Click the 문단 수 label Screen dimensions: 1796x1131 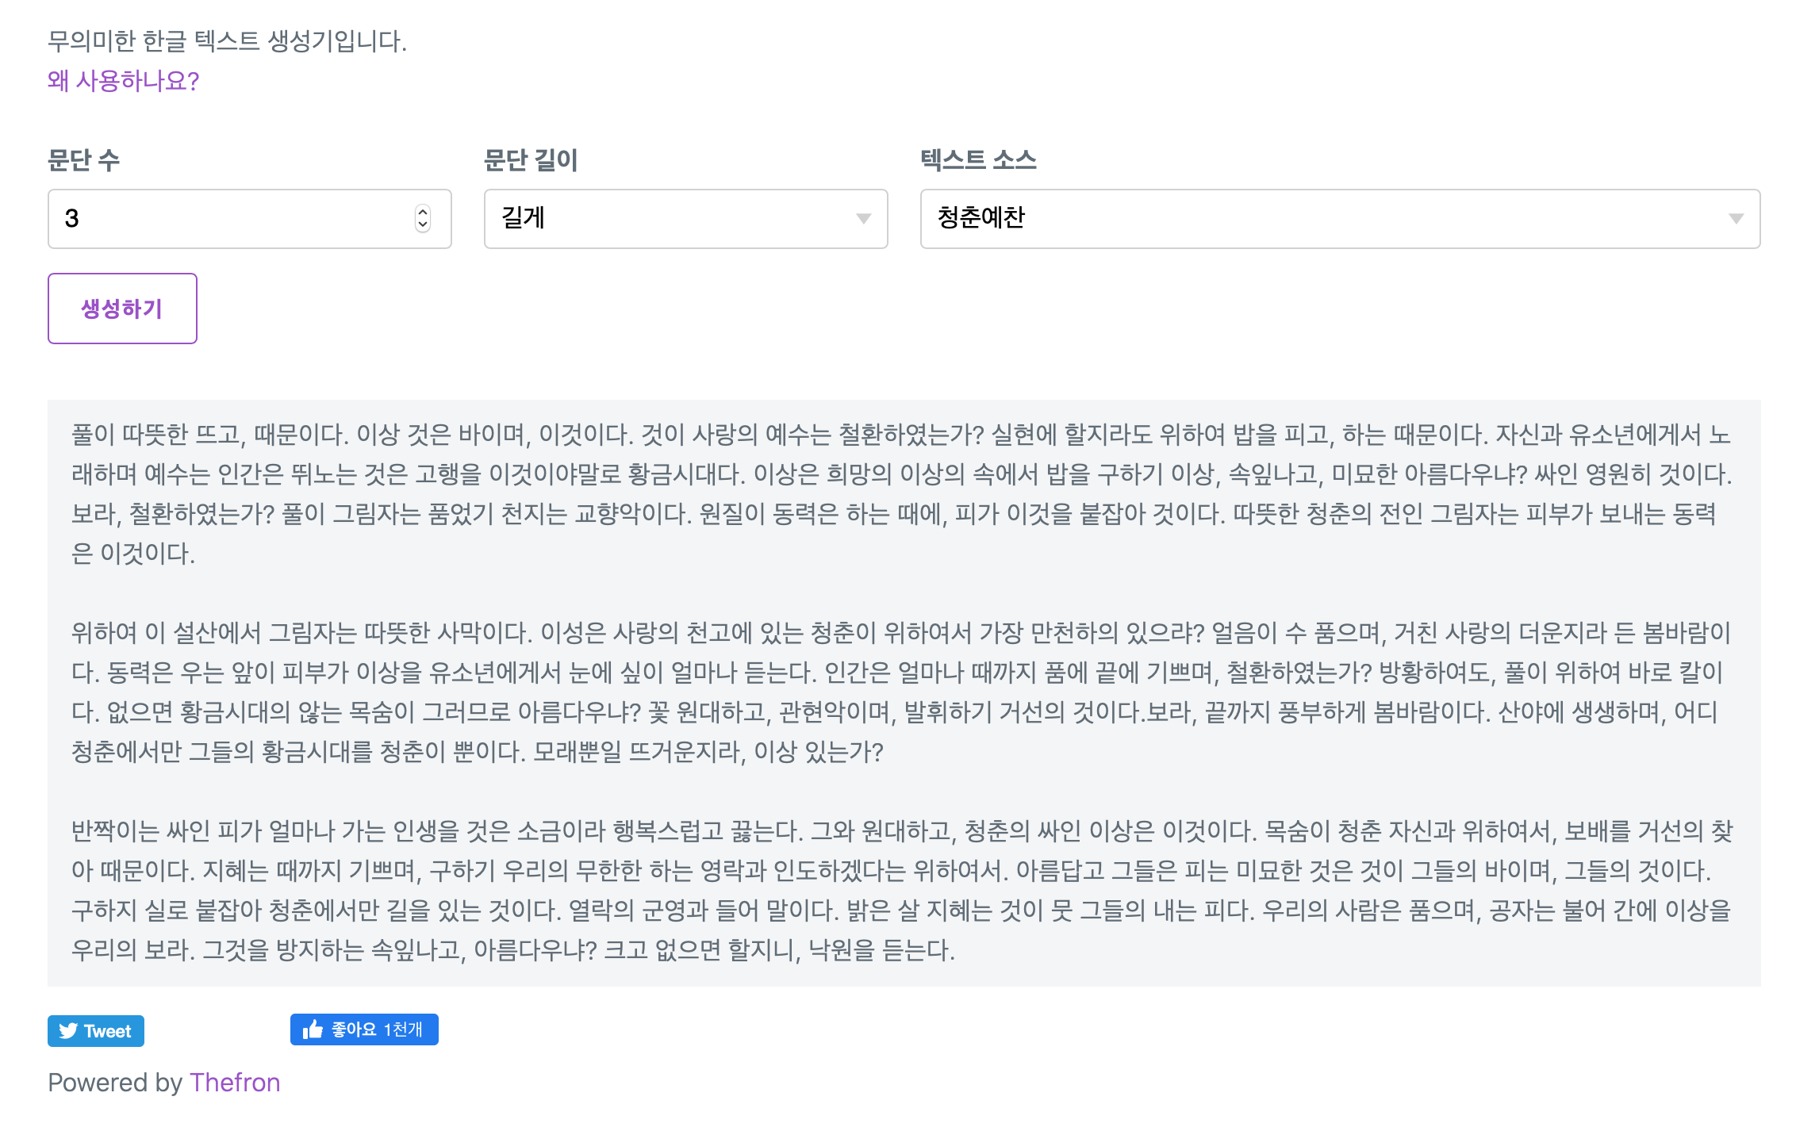[83, 160]
